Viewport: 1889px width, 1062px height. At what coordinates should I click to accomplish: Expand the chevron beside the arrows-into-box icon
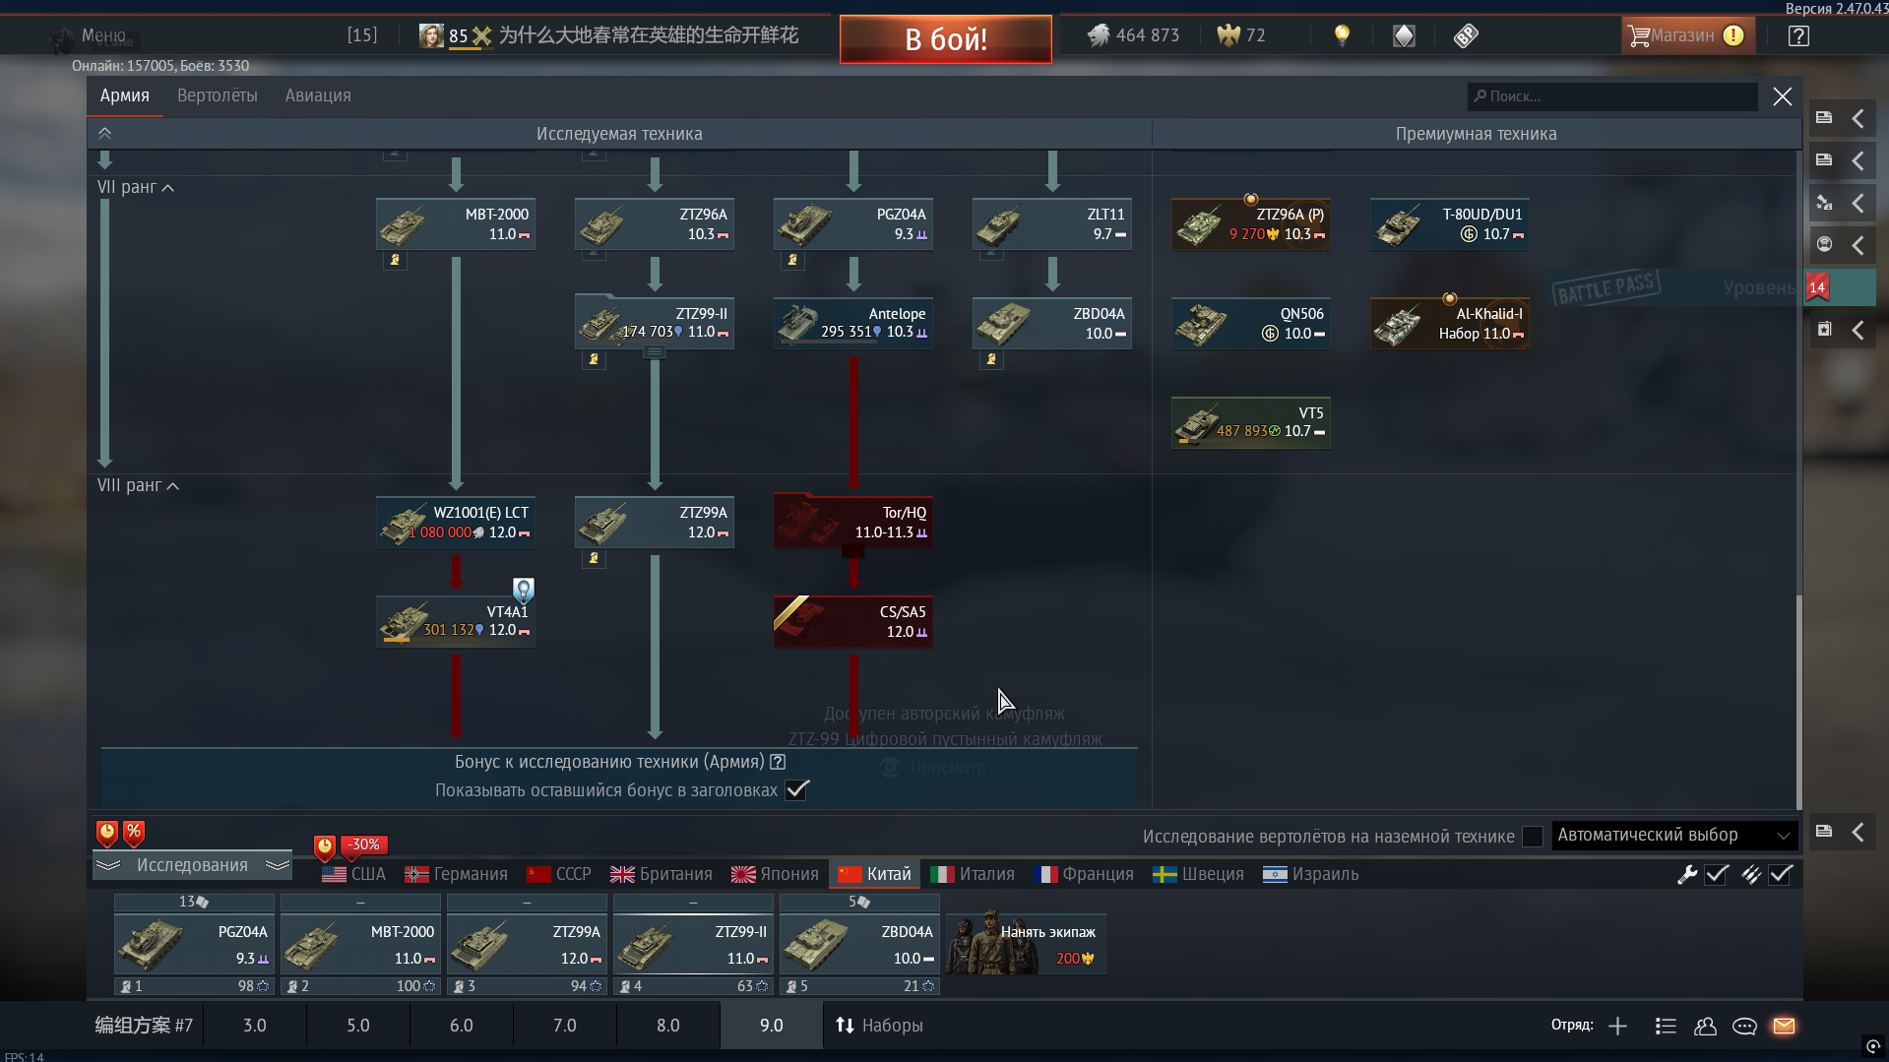coord(1858,203)
